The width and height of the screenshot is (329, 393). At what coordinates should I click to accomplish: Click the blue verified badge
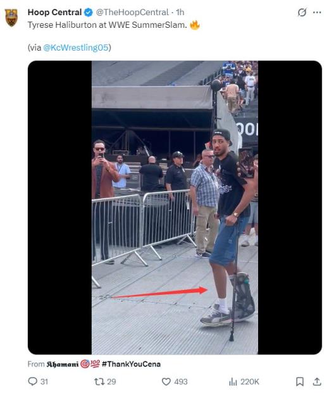(89, 12)
